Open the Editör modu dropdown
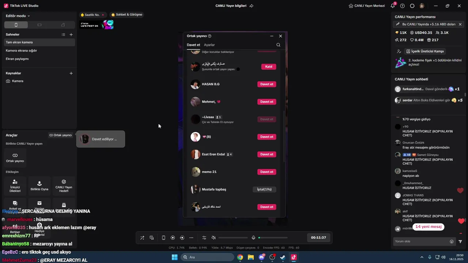The height and width of the screenshot is (263, 468). pyautogui.click(x=18, y=16)
